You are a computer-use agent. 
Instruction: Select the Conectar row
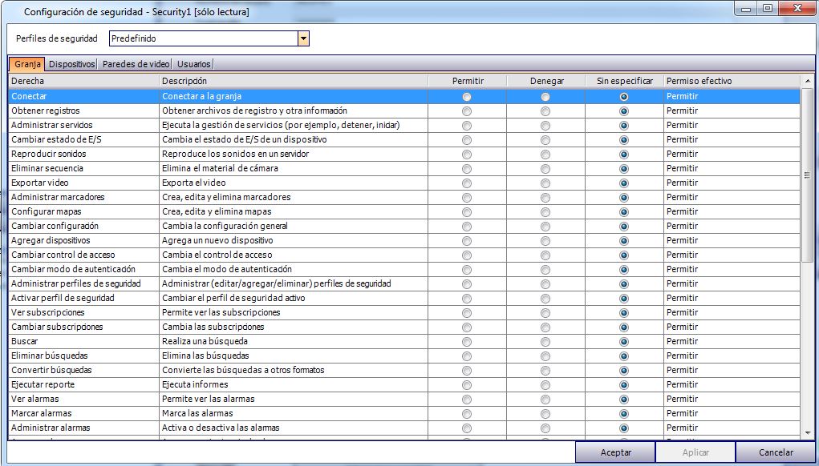pos(404,96)
